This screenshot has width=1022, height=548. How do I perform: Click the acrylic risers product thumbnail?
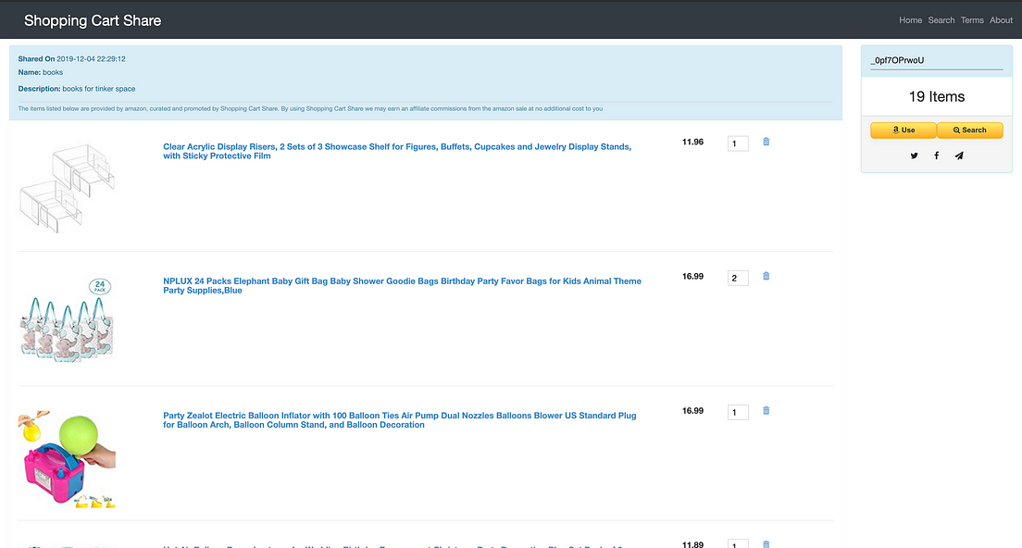point(68,188)
